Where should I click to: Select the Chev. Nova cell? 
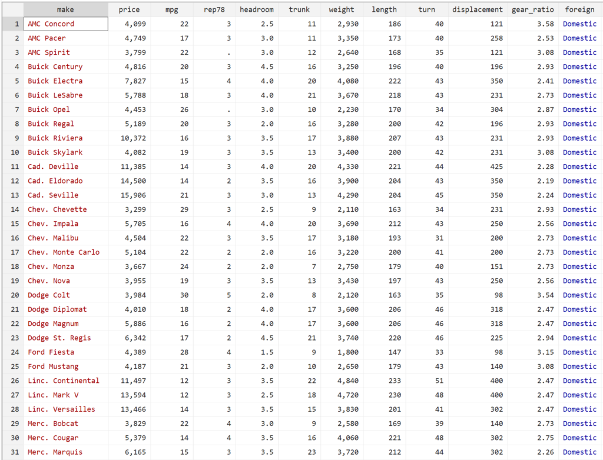point(66,281)
